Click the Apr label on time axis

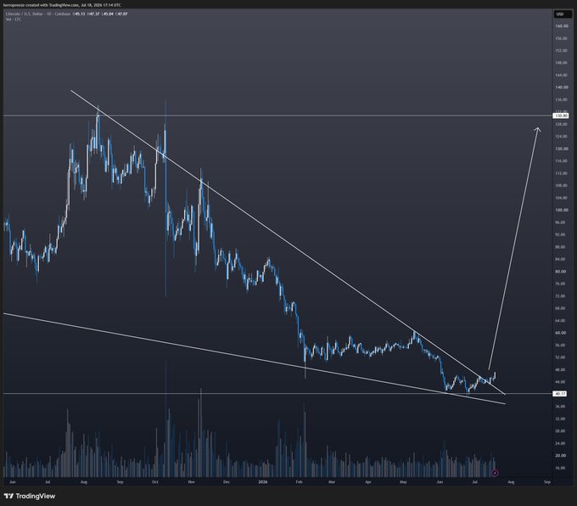point(368,481)
